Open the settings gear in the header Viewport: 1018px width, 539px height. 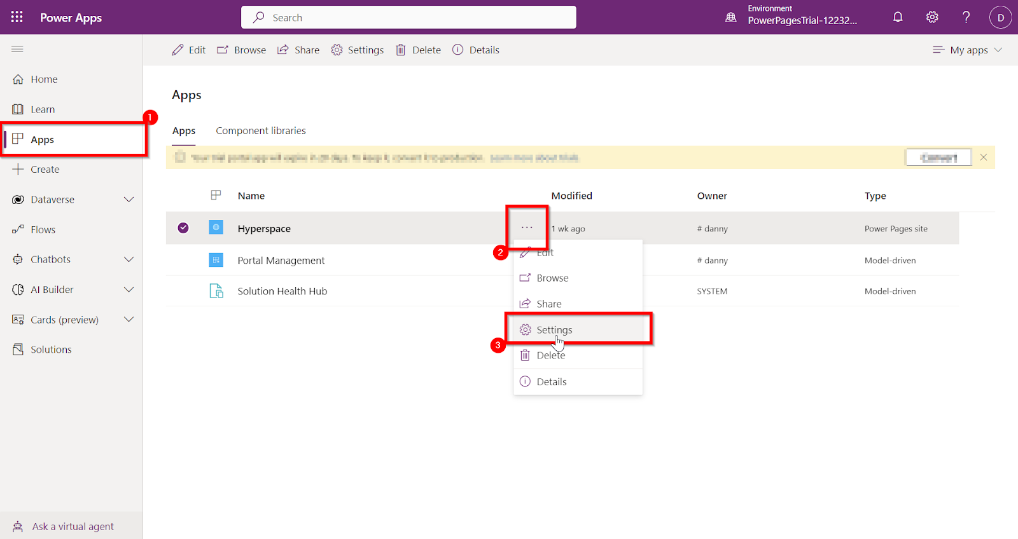pyautogui.click(x=932, y=17)
